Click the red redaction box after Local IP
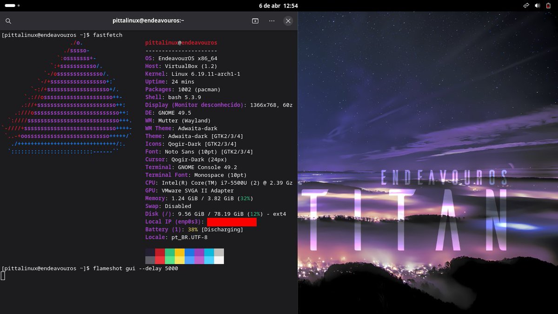558x314 pixels. tap(232, 222)
